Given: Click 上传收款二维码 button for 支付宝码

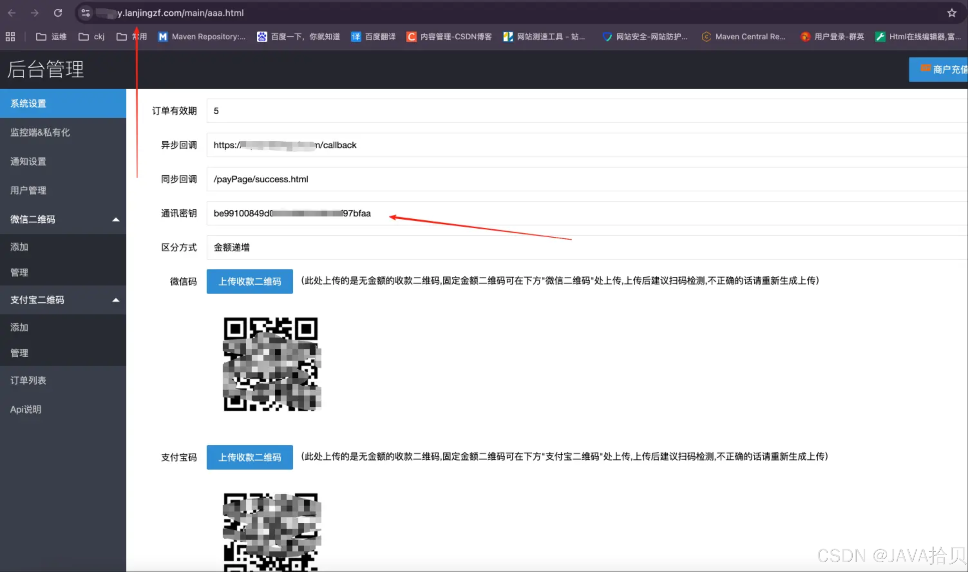Looking at the screenshot, I should click(x=250, y=458).
